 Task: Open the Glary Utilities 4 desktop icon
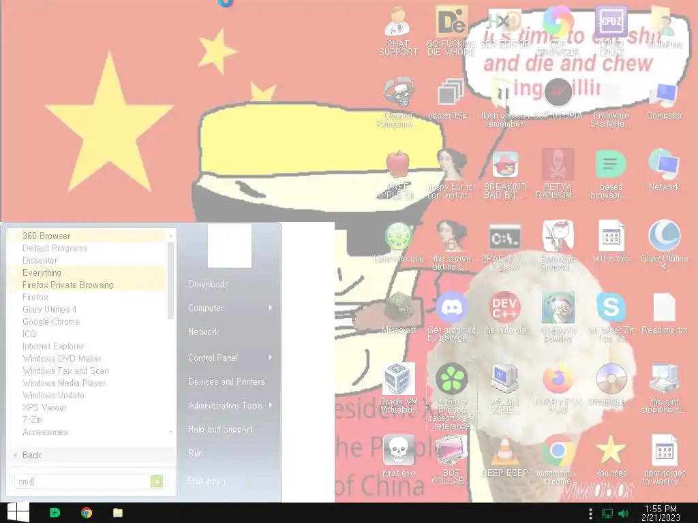pyautogui.click(x=664, y=245)
